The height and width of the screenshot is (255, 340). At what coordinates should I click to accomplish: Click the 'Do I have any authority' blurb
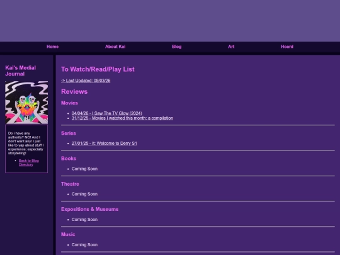[26, 143]
